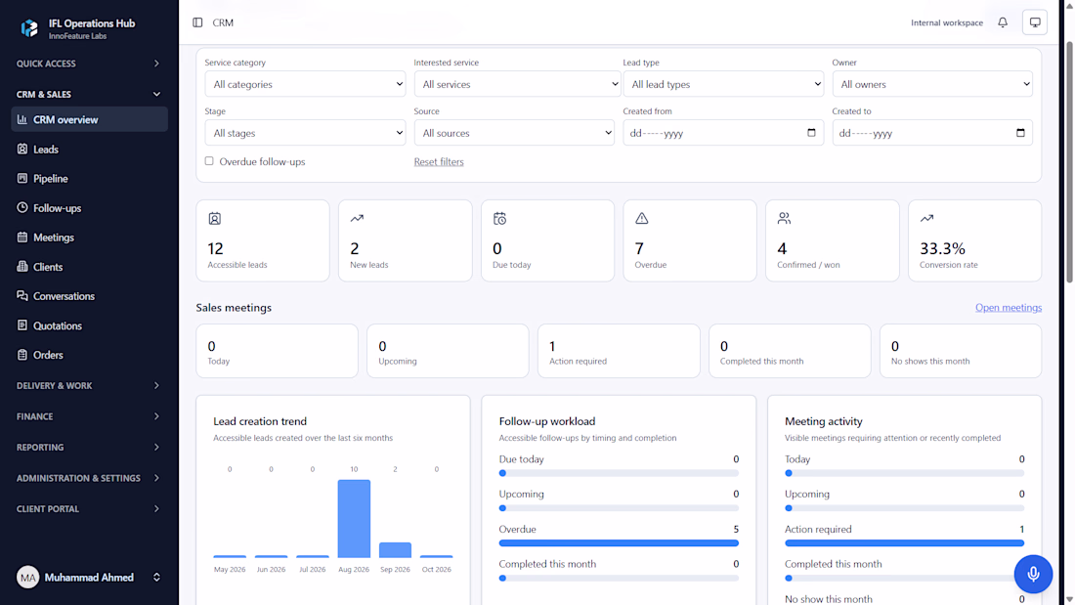The width and height of the screenshot is (1075, 605).
Task: Open the Lead type dropdown
Action: (723, 84)
